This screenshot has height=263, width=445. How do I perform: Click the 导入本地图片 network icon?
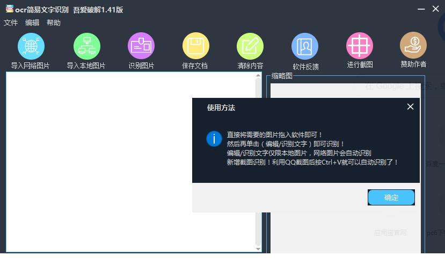pyautogui.click(x=87, y=46)
